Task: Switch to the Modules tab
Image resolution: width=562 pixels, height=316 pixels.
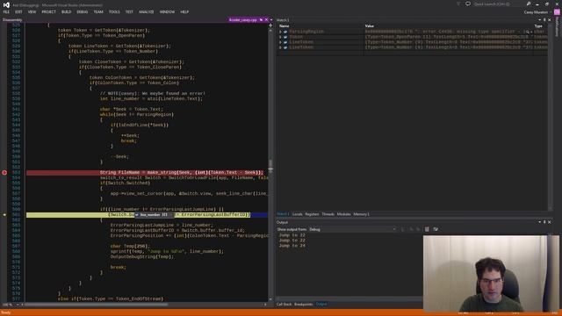Action: pos(343,214)
